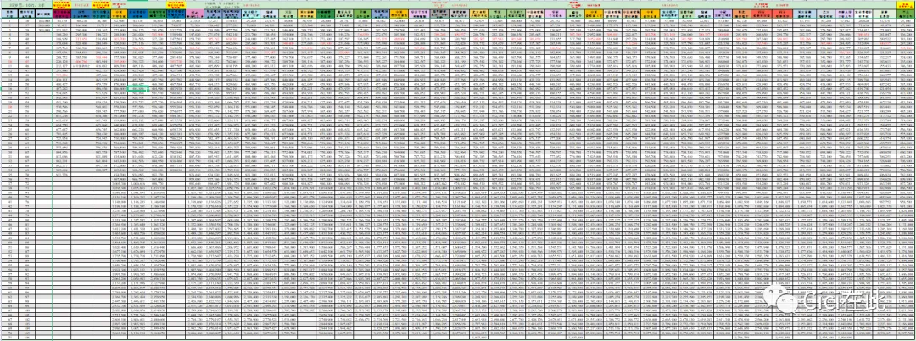This screenshot has width=916, height=341.
Task: Click the cell outlined with a green selection border
Action: (x=138, y=89)
